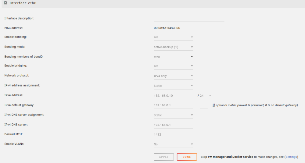Screen dimensions: 305x163
Task: Click the 'Network protocol:' label
Action: click(x=17, y=76)
